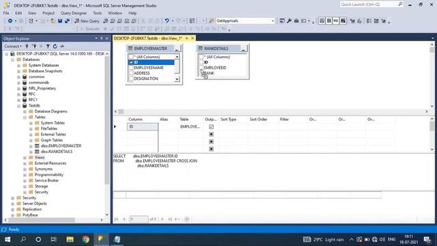Click the taskbar search magnifier
437x246 pixels.
click(x=23, y=239)
